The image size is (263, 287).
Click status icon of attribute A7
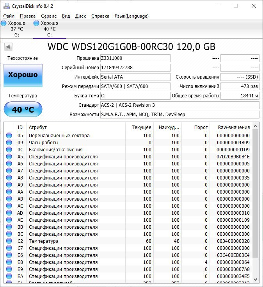coord(9,170)
